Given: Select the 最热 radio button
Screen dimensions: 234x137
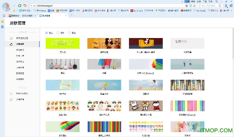Looking at the screenshot, I should pos(58,33).
